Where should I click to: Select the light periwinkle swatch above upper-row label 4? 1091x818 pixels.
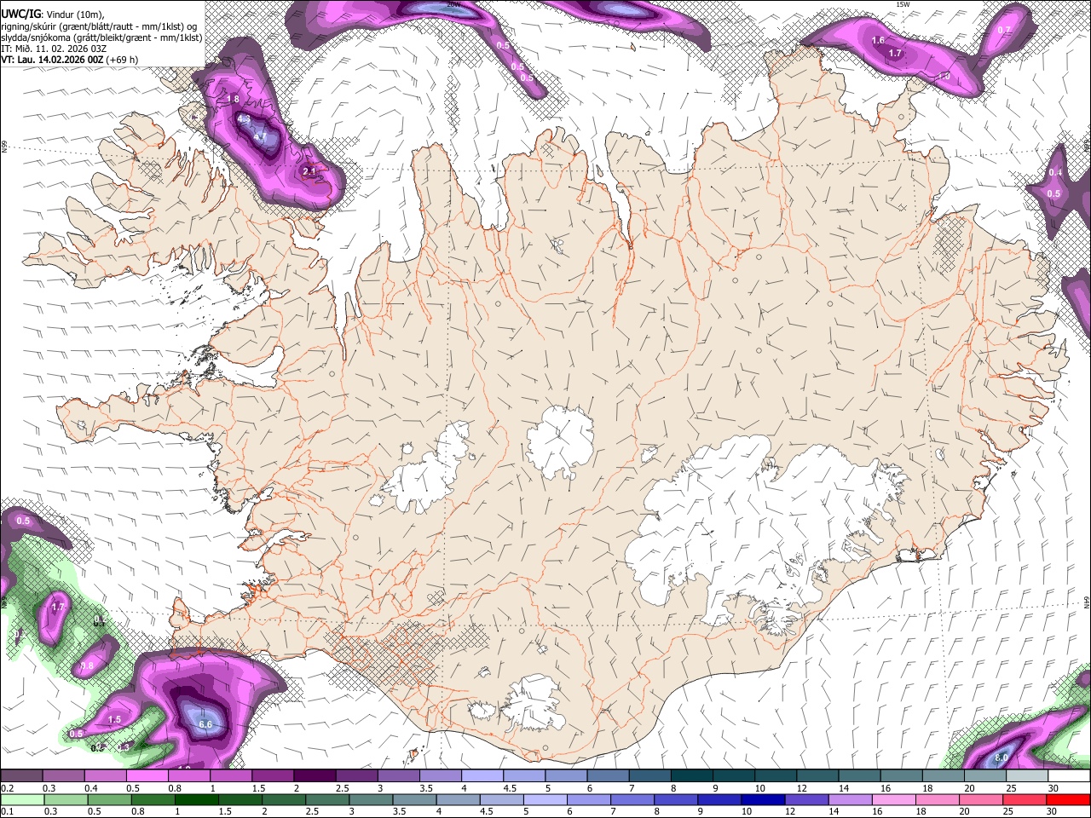point(482,776)
